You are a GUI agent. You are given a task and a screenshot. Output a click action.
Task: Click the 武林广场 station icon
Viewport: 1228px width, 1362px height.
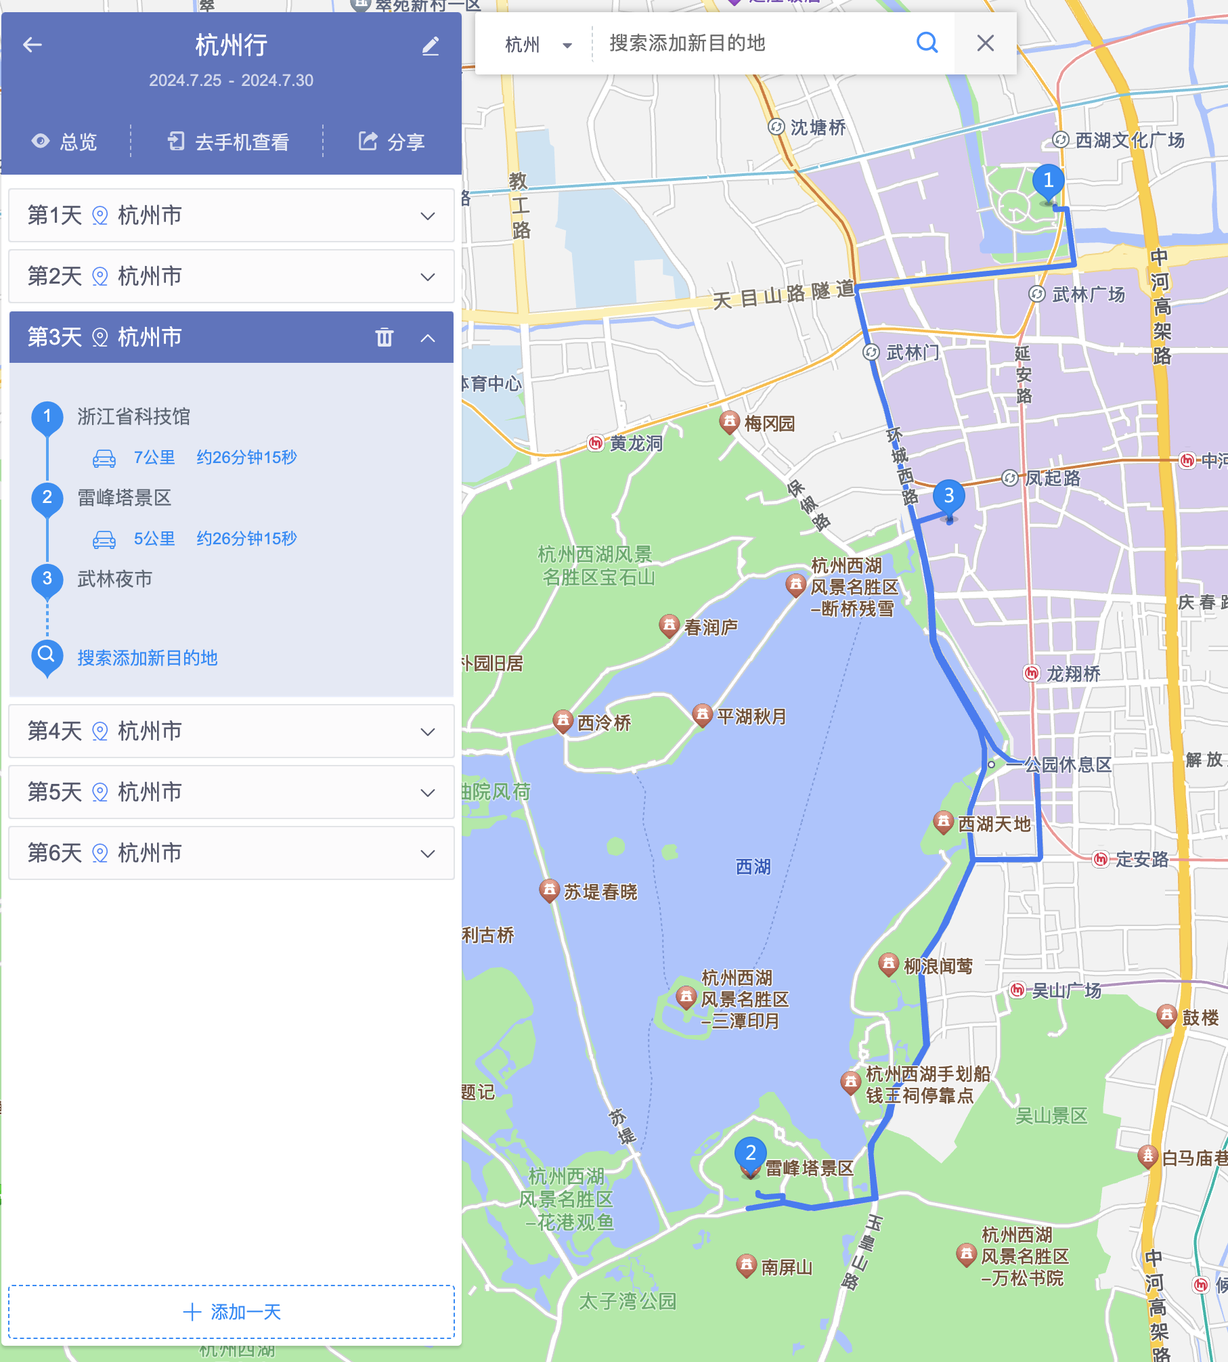(x=1037, y=294)
